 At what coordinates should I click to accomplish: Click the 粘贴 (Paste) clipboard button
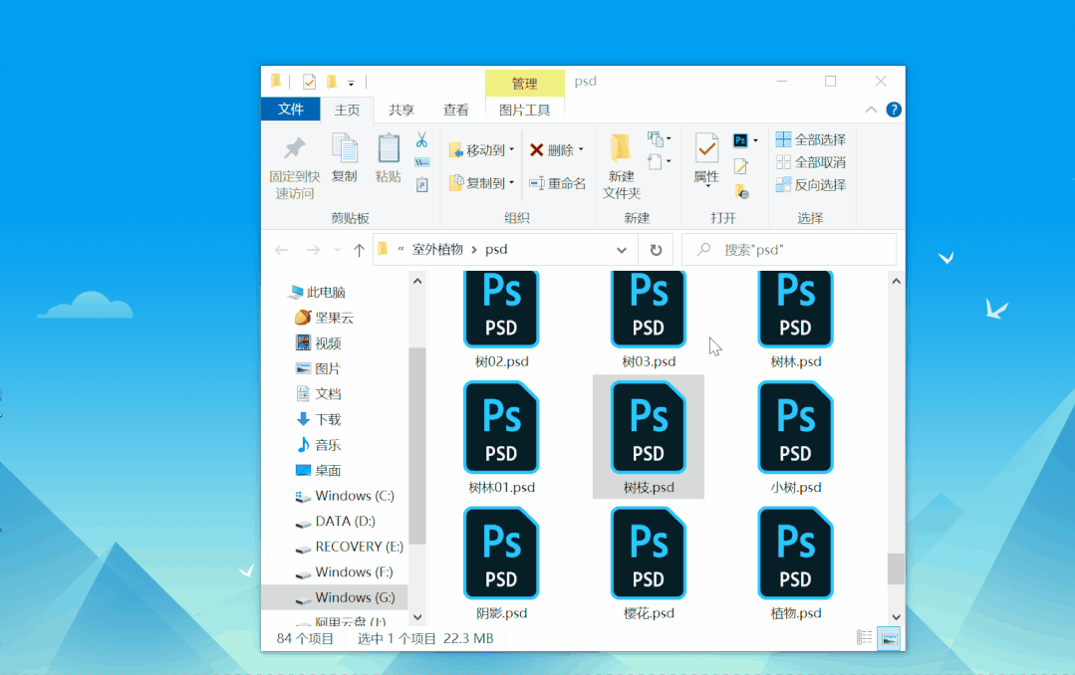(388, 159)
